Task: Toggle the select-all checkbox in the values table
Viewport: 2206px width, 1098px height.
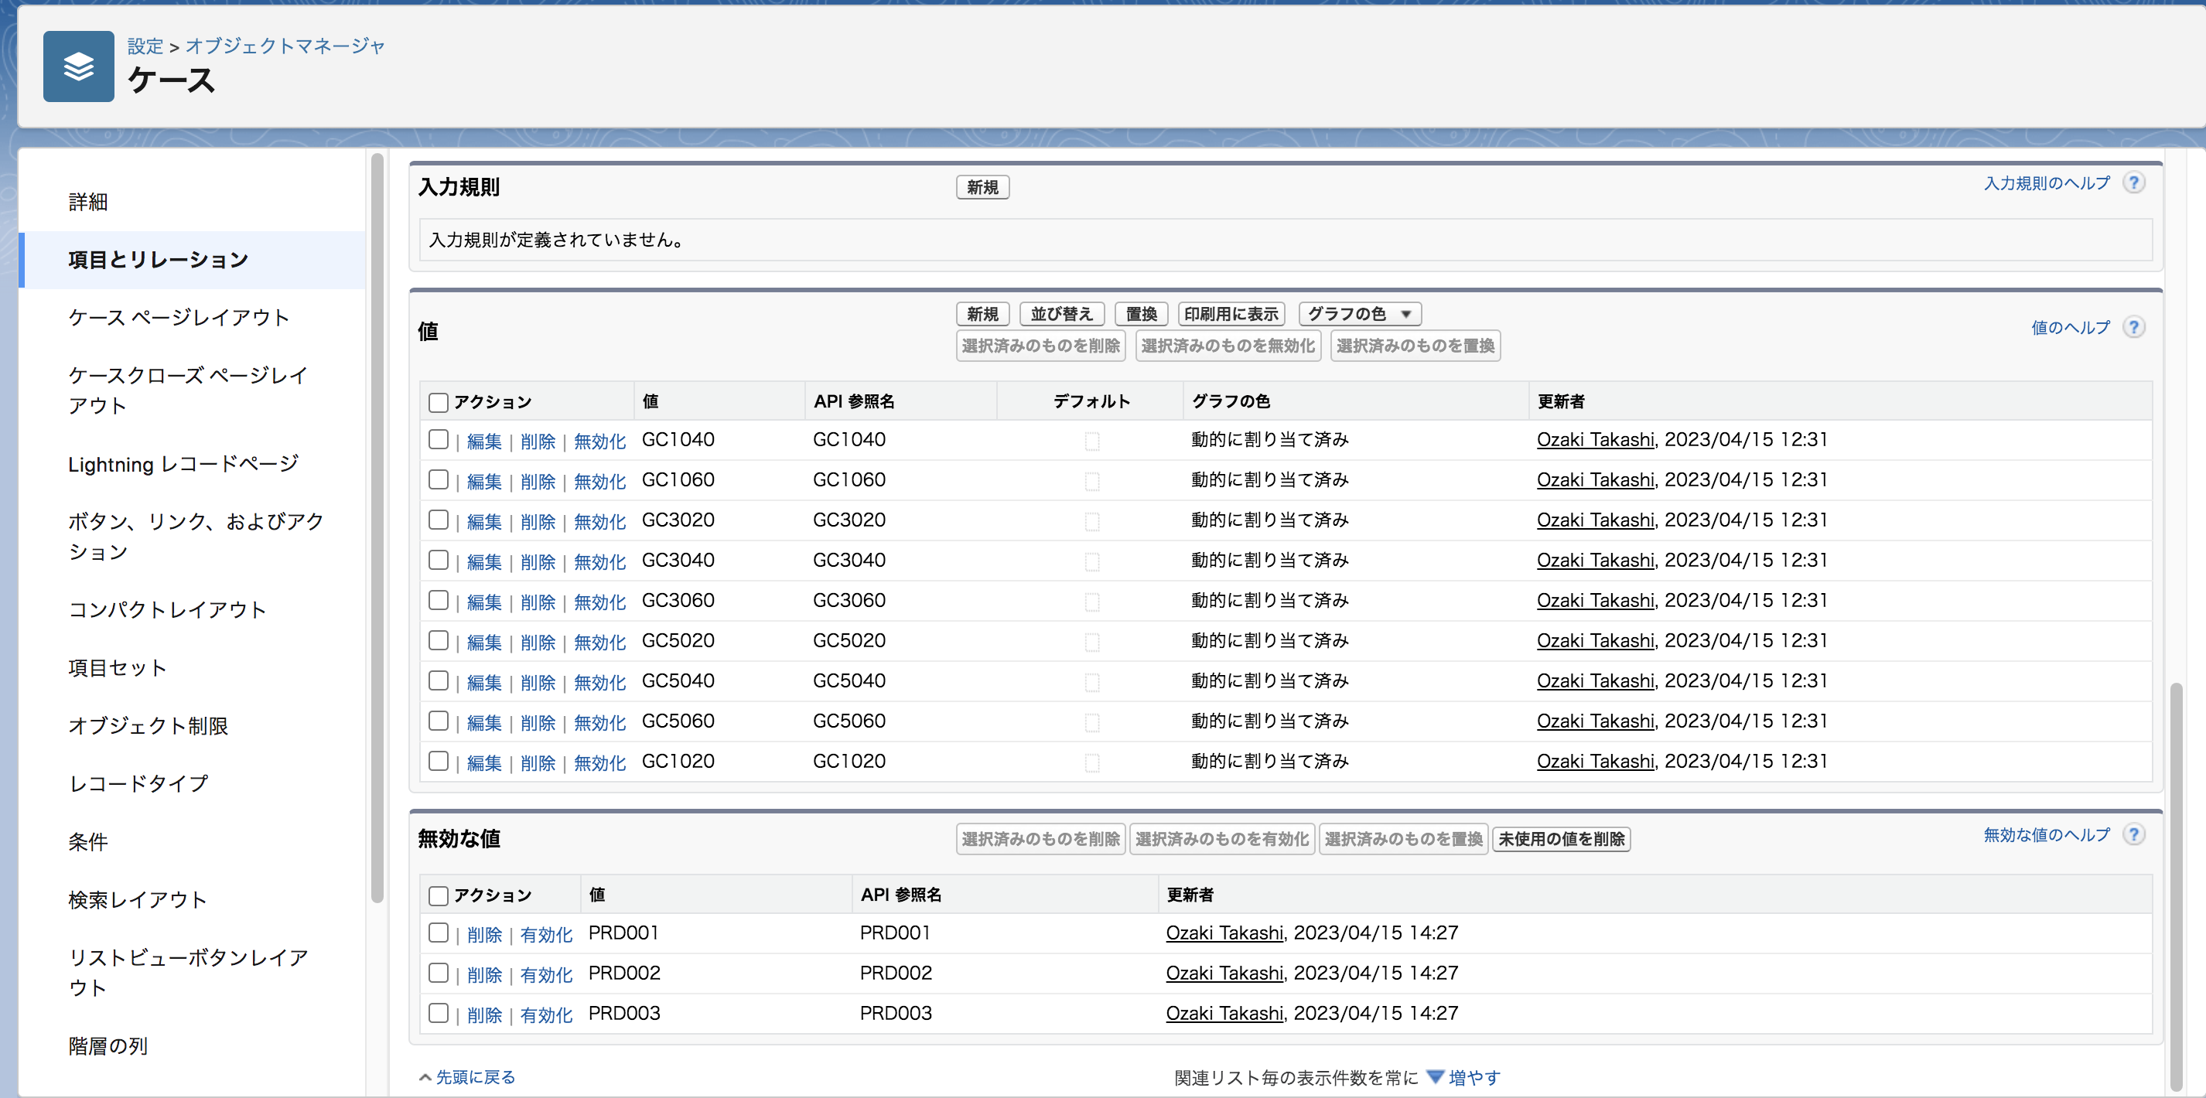Action: coord(439,401)
